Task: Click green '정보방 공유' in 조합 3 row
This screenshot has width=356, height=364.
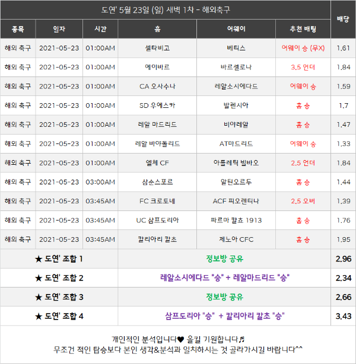Action: tap(224, 297)
